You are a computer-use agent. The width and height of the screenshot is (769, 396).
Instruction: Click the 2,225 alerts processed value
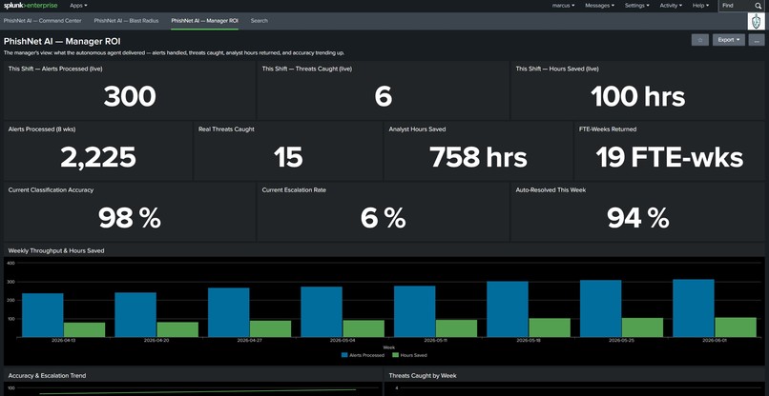point(98,158)
